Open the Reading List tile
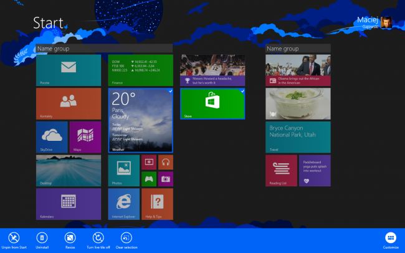 pos(281,171)
